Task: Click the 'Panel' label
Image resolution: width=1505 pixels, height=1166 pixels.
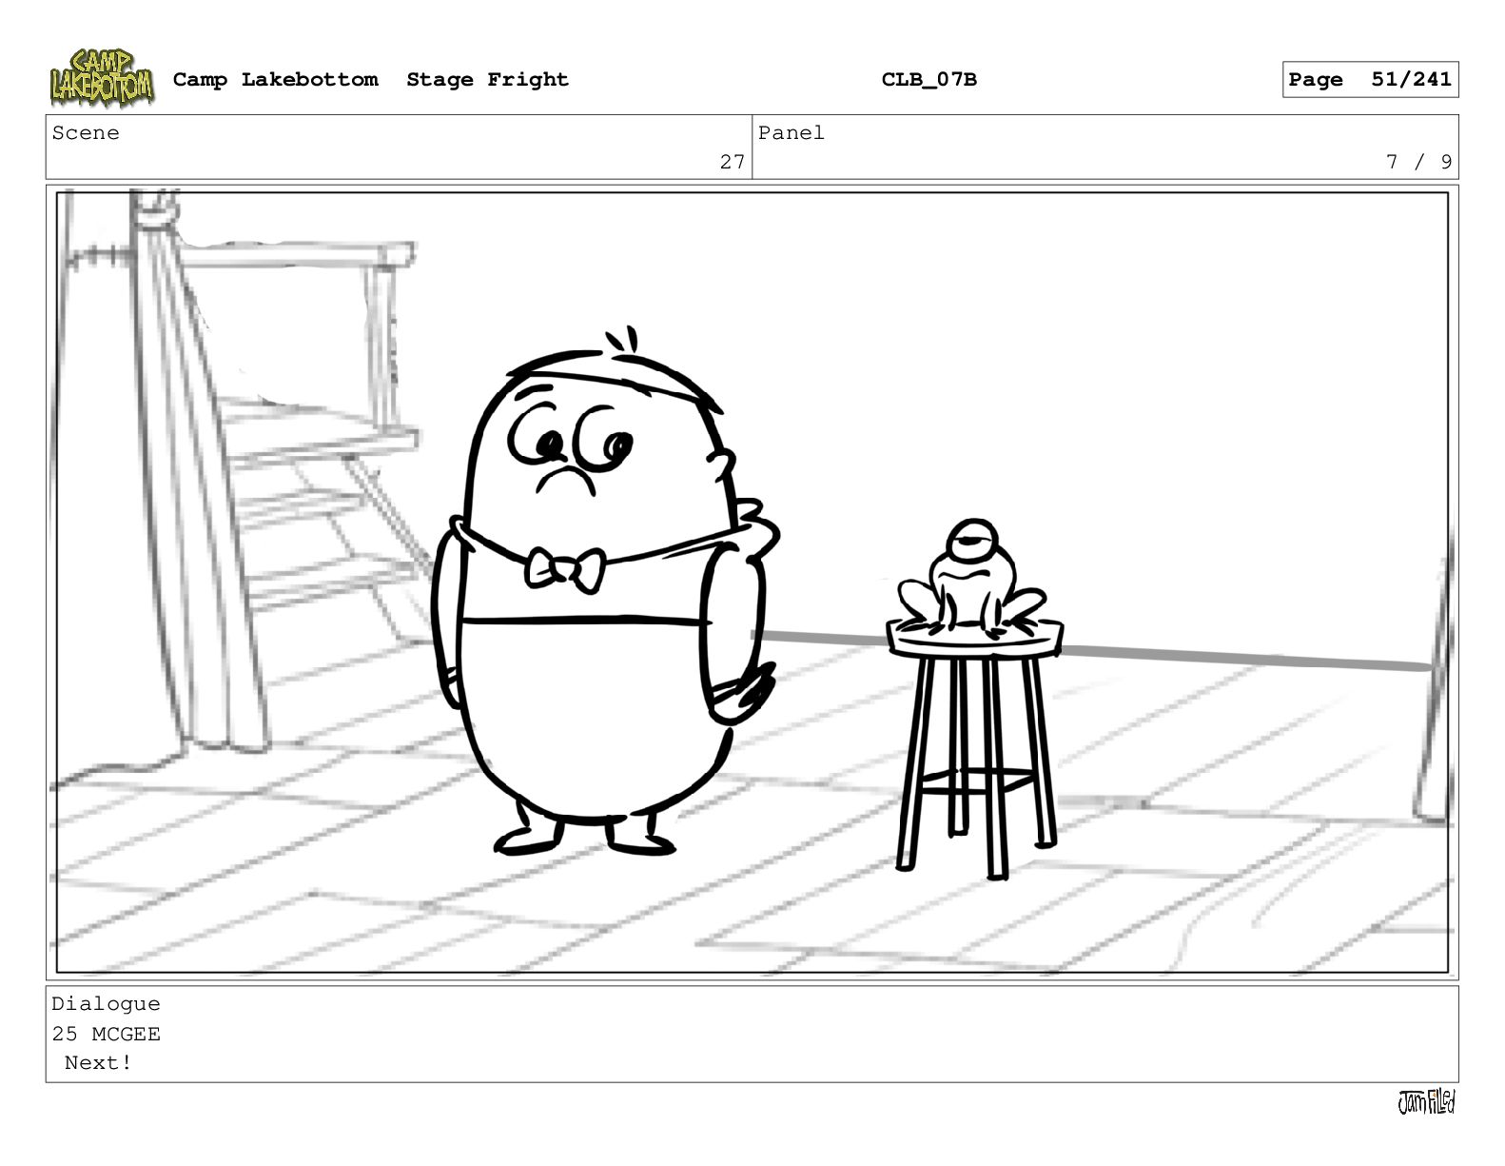Action: [x=792, y=133]
